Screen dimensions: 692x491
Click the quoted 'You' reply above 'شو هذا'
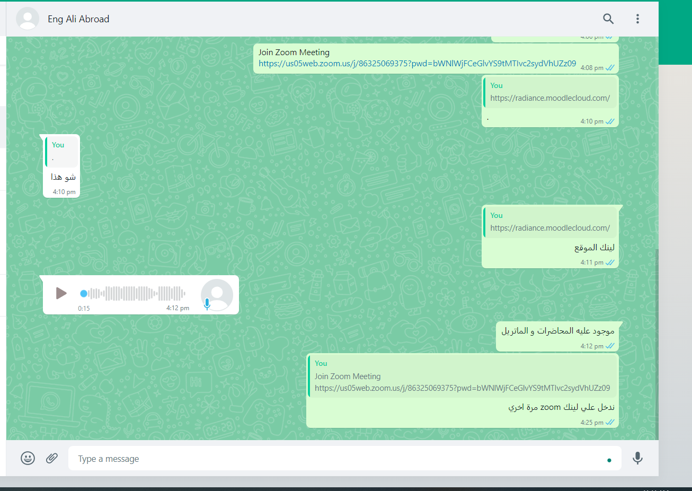coord(62,152)
